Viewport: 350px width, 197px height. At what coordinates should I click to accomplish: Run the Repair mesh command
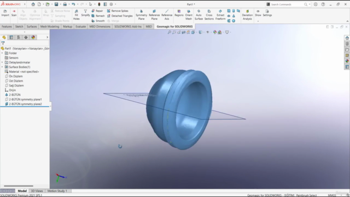97,11
